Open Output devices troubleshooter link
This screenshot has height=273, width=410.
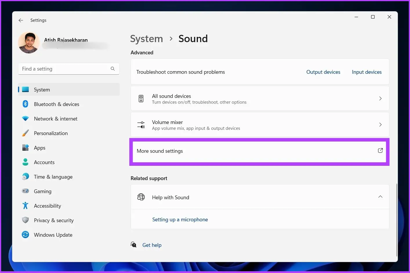click(x=323, y=72)
